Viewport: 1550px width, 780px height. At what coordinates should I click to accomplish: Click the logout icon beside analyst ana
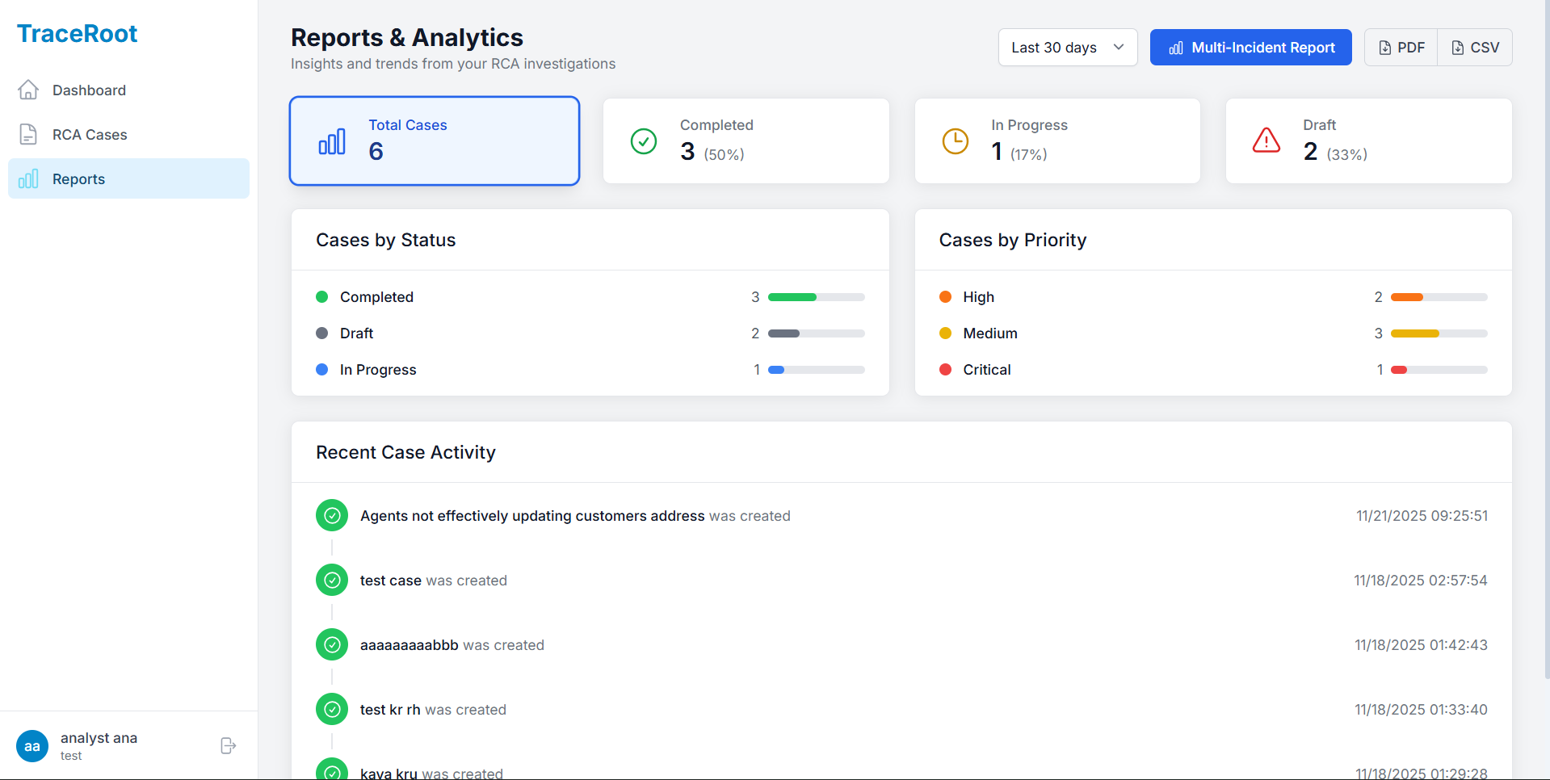[x=228, y=745]
